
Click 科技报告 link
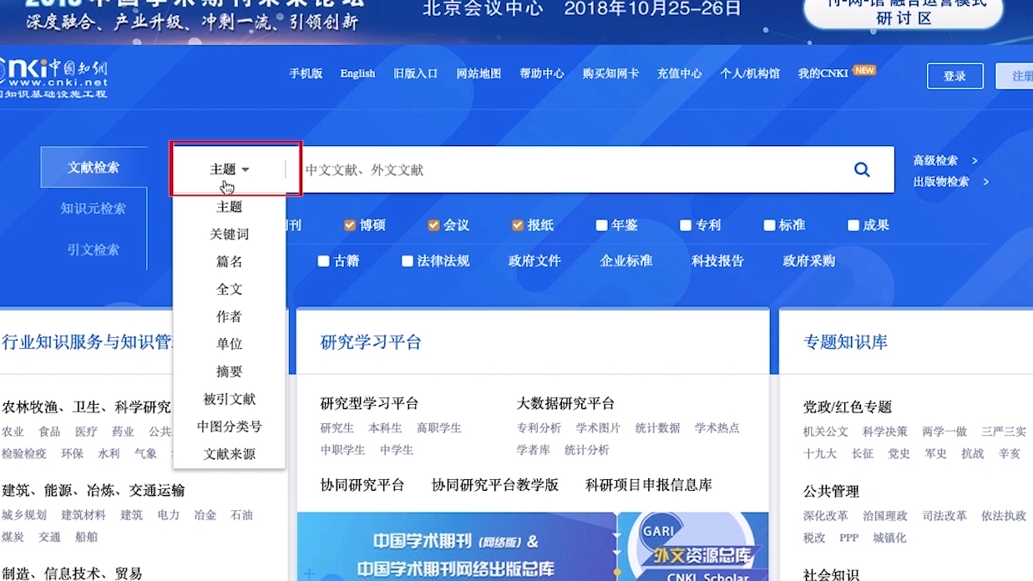coord(717,261)
